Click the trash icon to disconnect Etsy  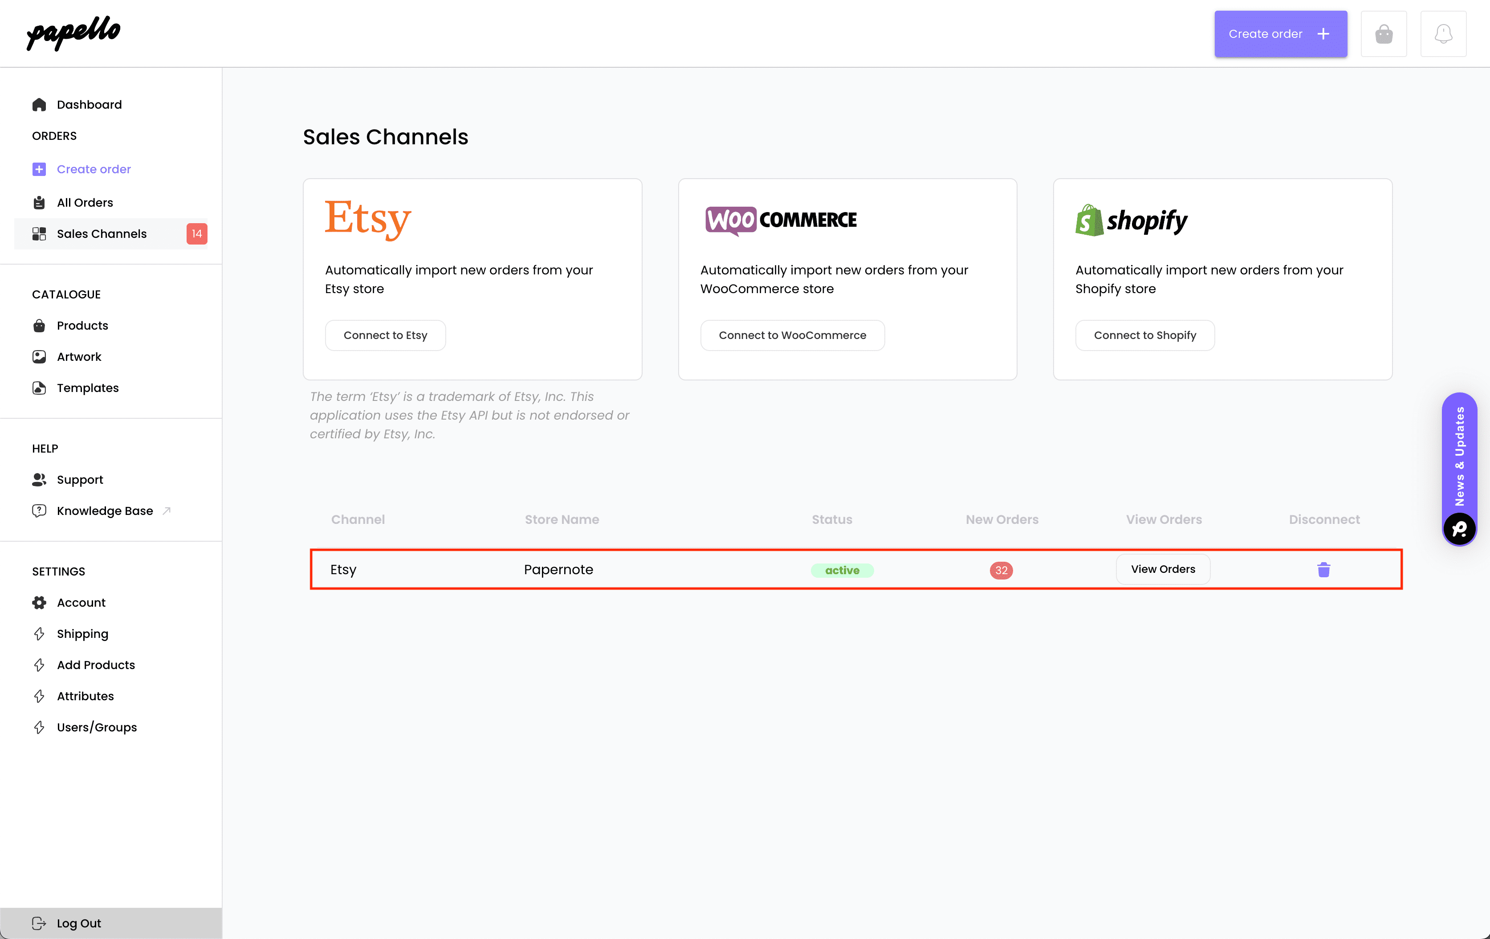[1323, 569]
